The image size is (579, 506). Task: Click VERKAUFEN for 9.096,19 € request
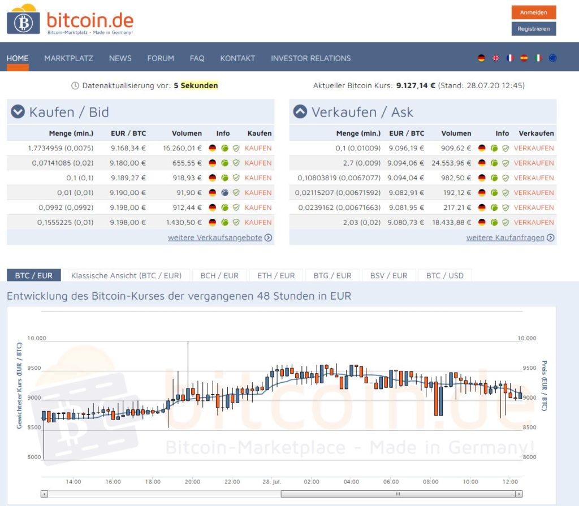534,148
